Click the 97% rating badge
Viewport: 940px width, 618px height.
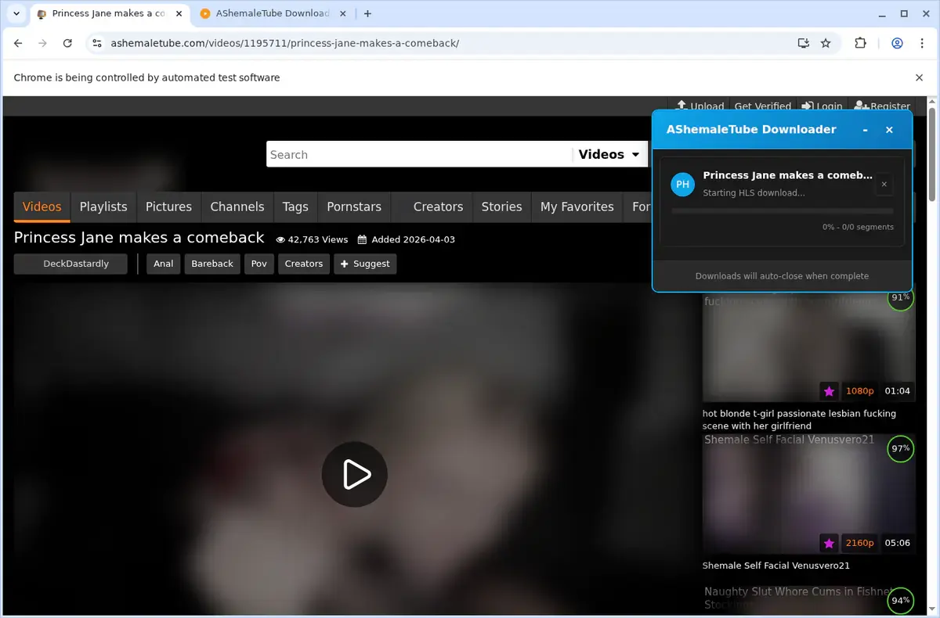pyautogui.click(x=901, y=448)
